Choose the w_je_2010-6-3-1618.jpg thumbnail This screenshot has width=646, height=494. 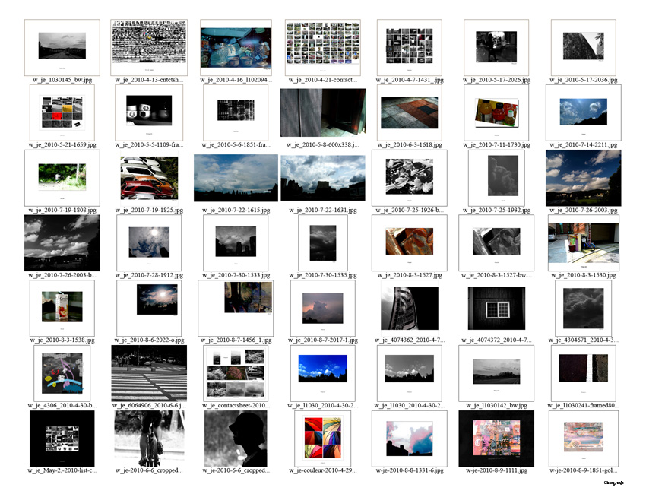click(410, 112)
